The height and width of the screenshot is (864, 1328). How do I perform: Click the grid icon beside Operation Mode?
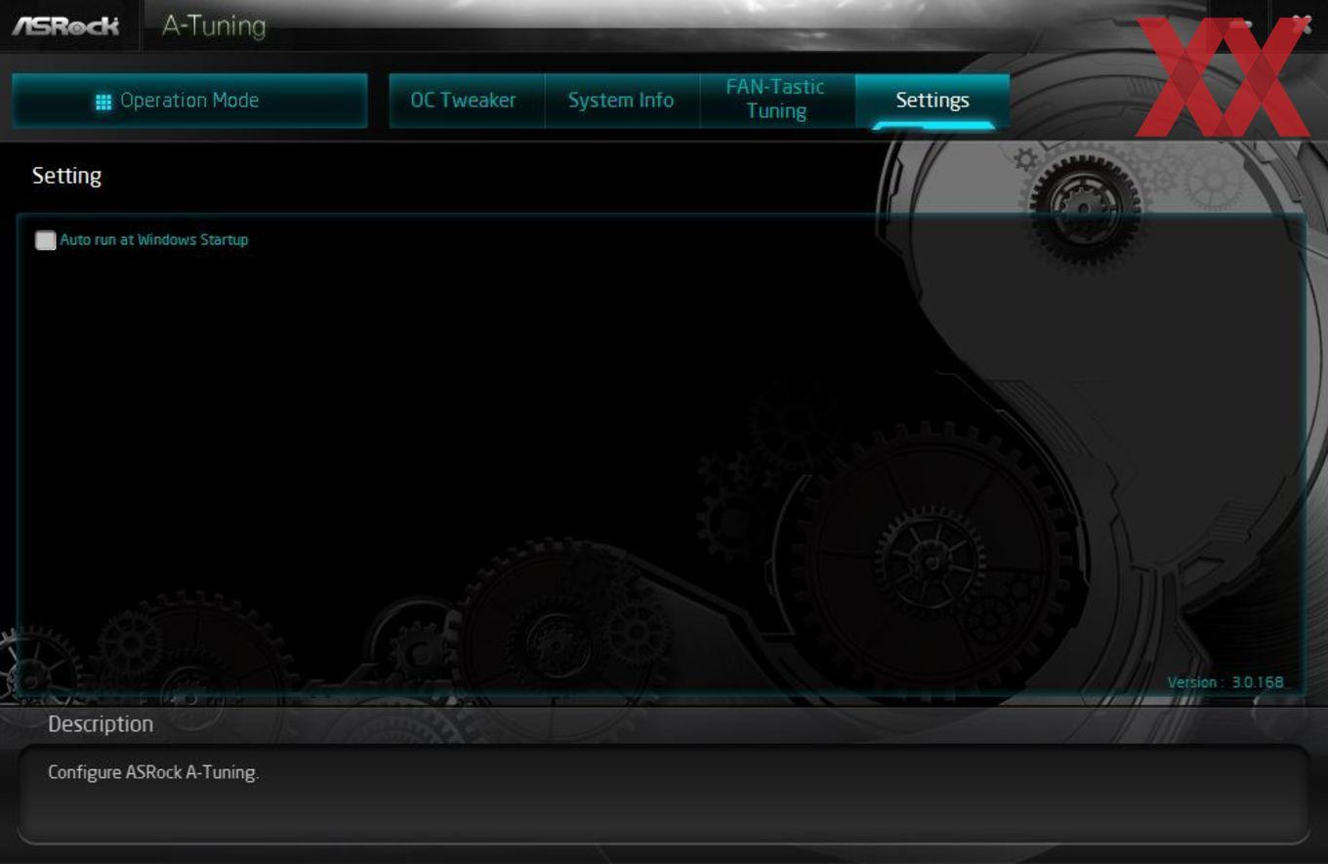[x=104, y=102]
